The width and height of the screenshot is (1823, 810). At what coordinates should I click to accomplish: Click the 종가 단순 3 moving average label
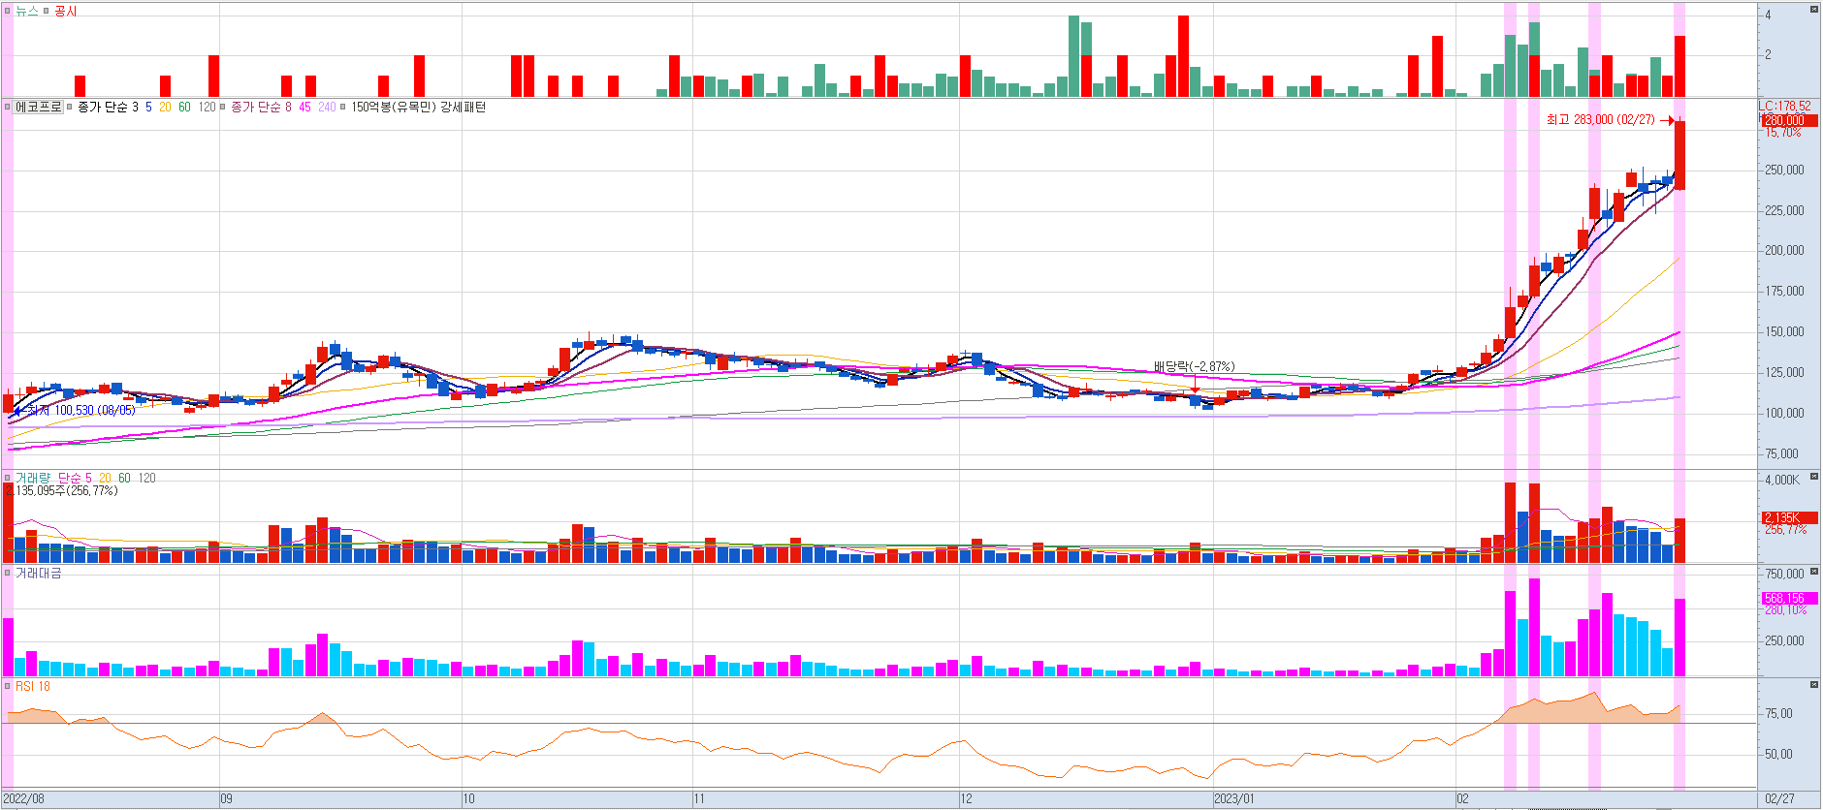[x=108, y=107]
